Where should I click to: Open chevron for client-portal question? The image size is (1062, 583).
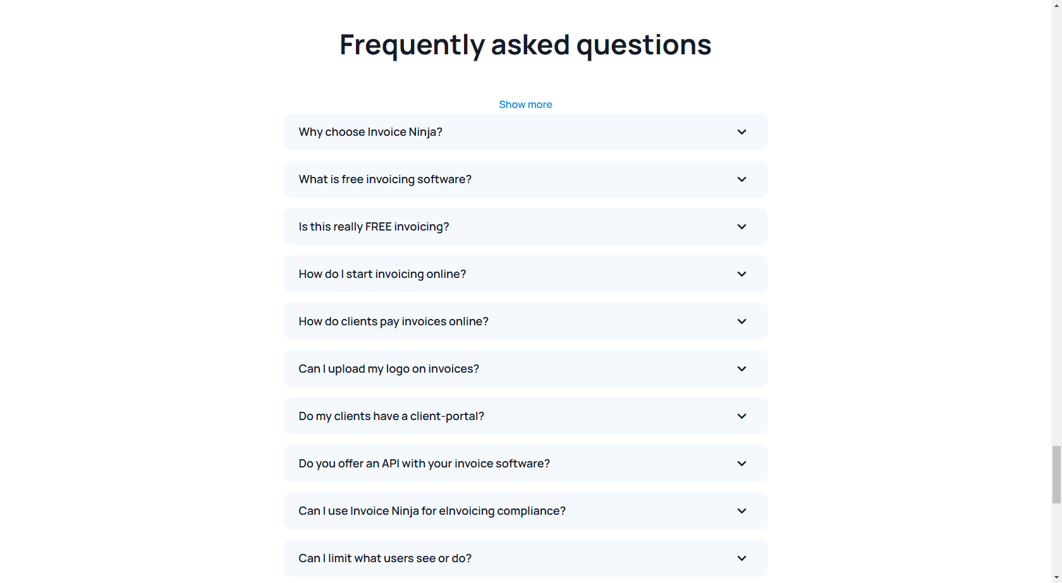742,416
